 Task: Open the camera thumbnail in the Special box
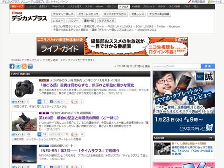coord(162,149)
